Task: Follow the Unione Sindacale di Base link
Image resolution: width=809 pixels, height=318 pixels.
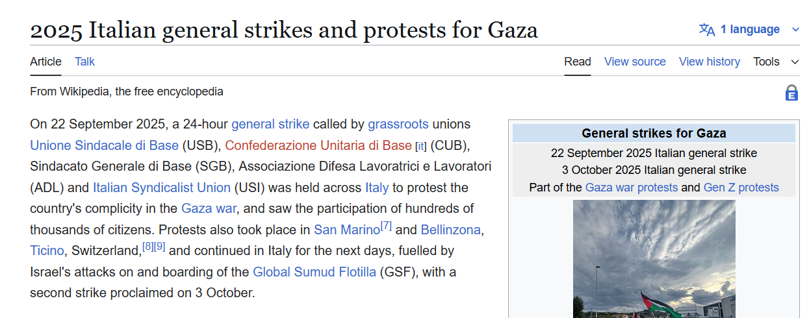Action: click(104, 145)
